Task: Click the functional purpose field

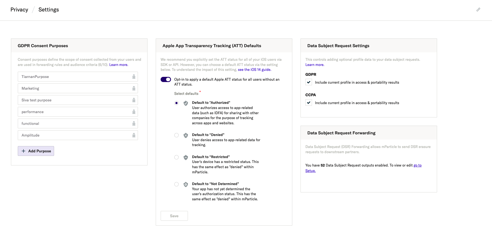Action: pos(78,123)
